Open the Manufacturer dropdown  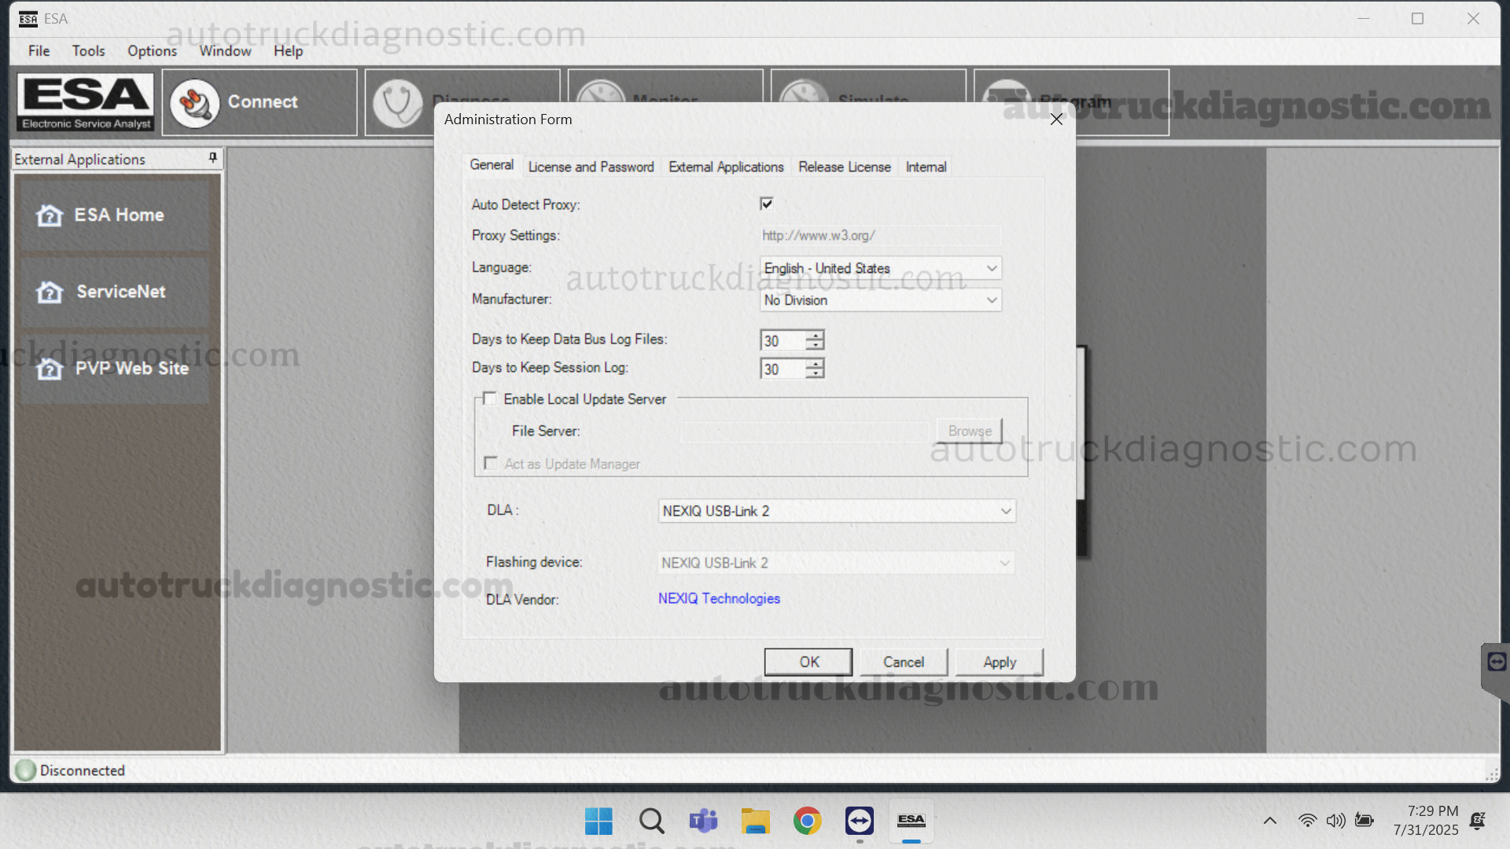(x=991, y=300)
